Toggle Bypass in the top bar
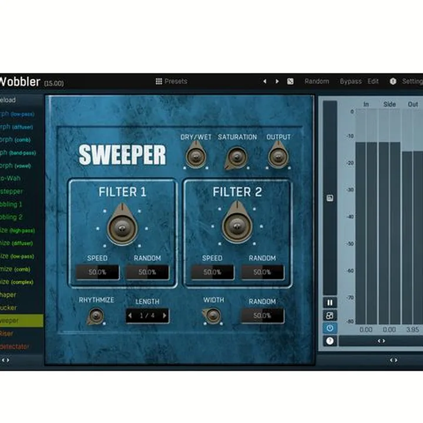The width and height of the screenshot is (423, 423). coord(351,81)
